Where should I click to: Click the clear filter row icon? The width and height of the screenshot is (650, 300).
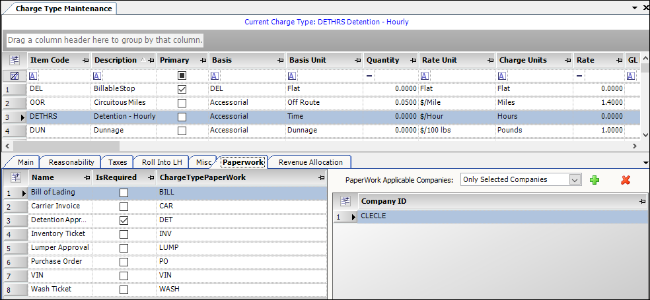click(15, 76)
